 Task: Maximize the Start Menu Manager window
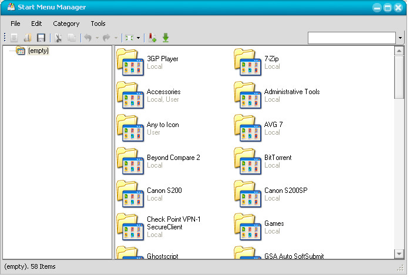coord(388,8)
